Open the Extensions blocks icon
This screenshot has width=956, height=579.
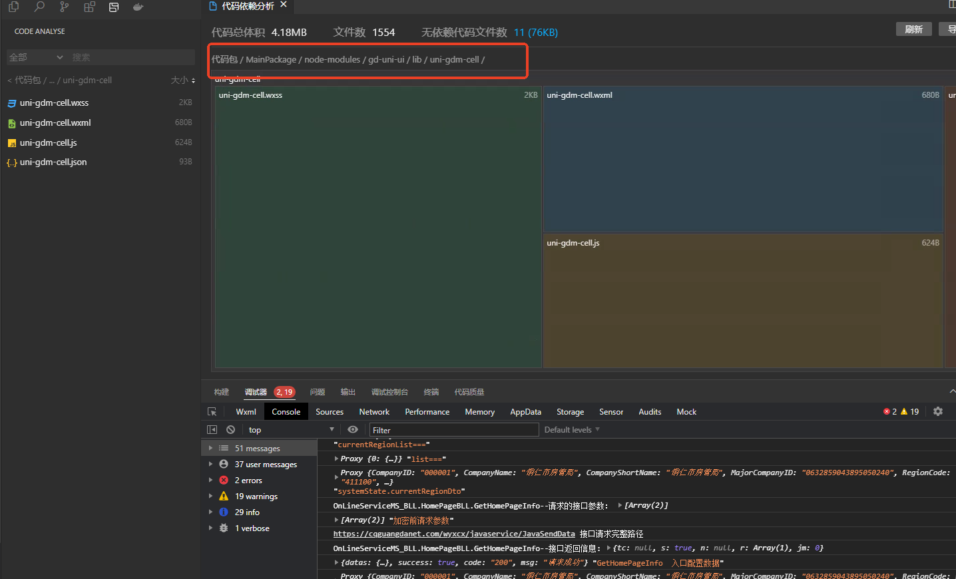tap(89, 7)
